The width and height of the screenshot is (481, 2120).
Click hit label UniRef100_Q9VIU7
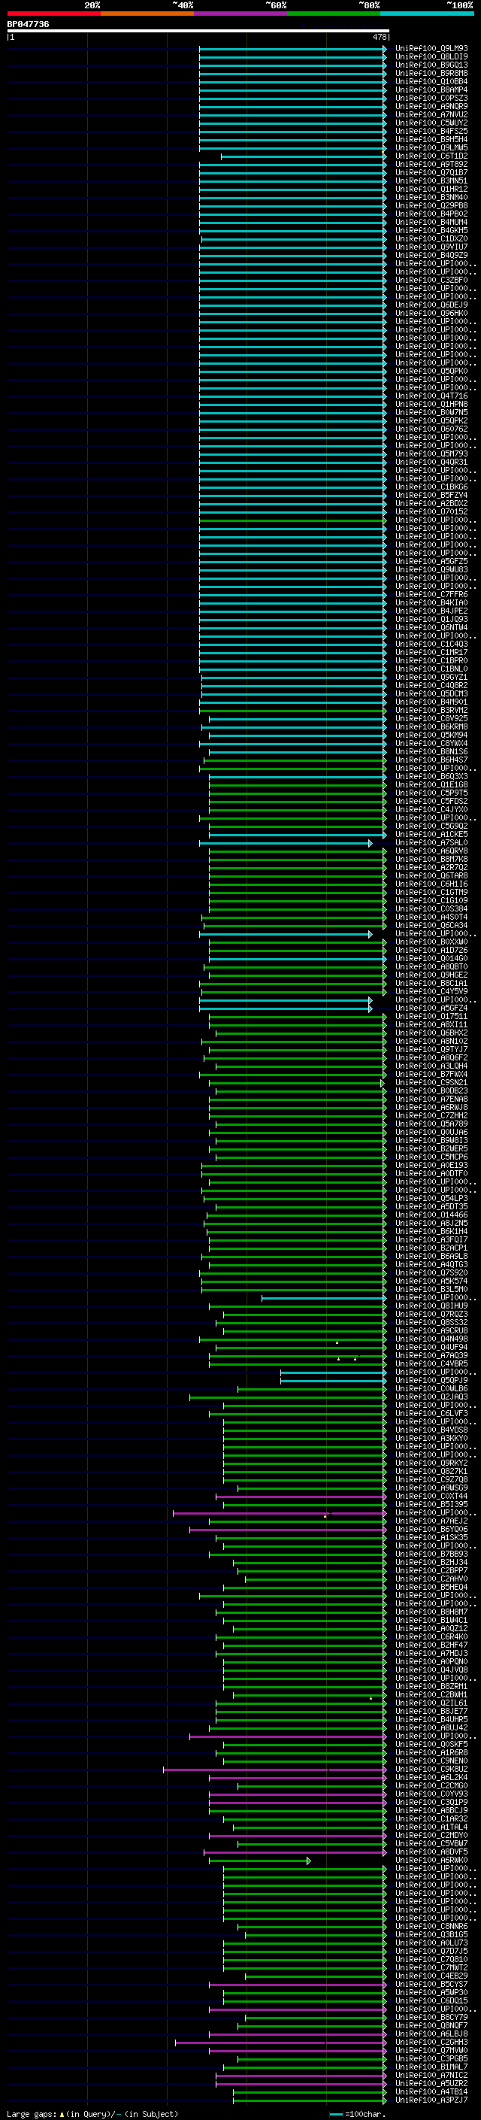pyautogui.click(x=431, y=247)
